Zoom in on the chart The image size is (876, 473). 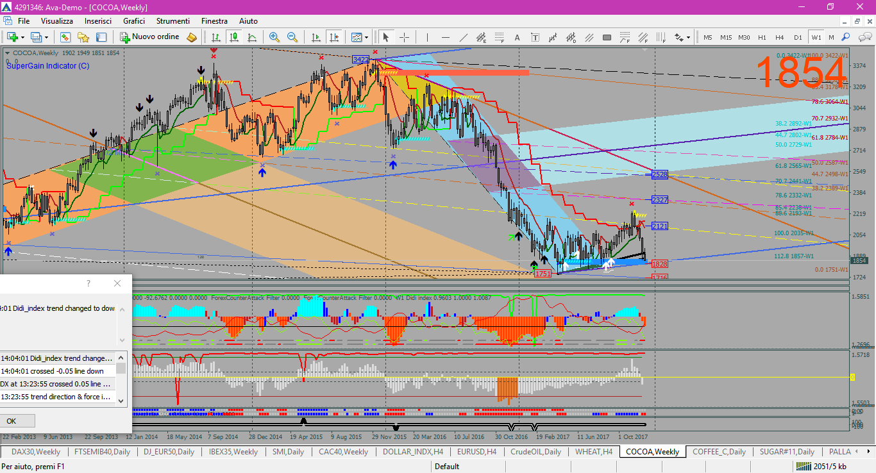274,37
